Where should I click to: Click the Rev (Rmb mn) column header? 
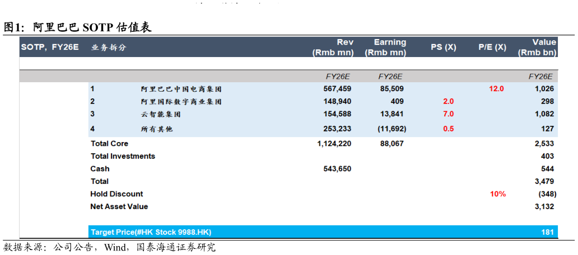(333, 48)
